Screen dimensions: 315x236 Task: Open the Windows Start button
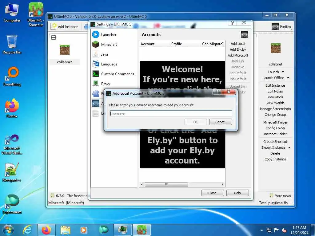[x=8, y=230]
